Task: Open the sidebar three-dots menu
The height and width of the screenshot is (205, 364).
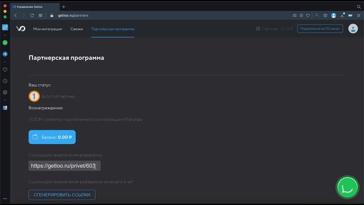Action: tap(5, 199)
